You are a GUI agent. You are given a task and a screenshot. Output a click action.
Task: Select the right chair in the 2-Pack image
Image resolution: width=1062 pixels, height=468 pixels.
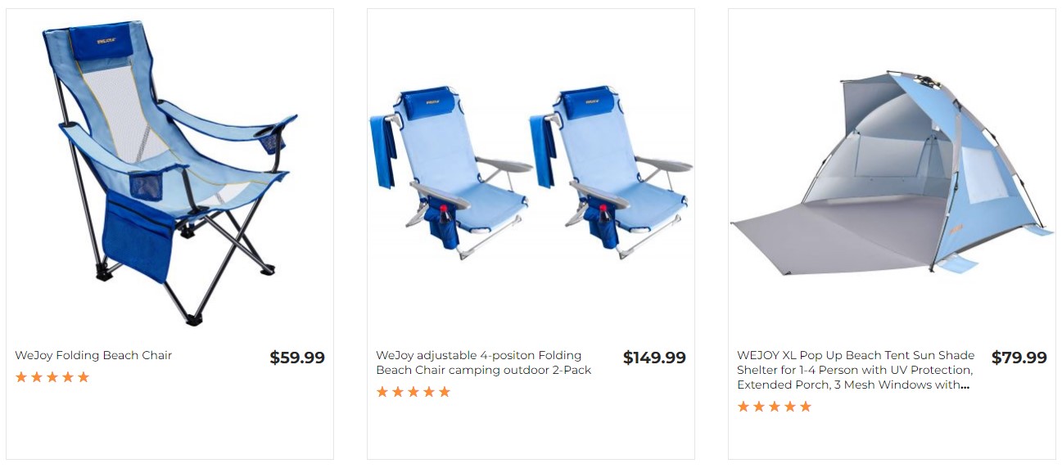coord(612,172)
